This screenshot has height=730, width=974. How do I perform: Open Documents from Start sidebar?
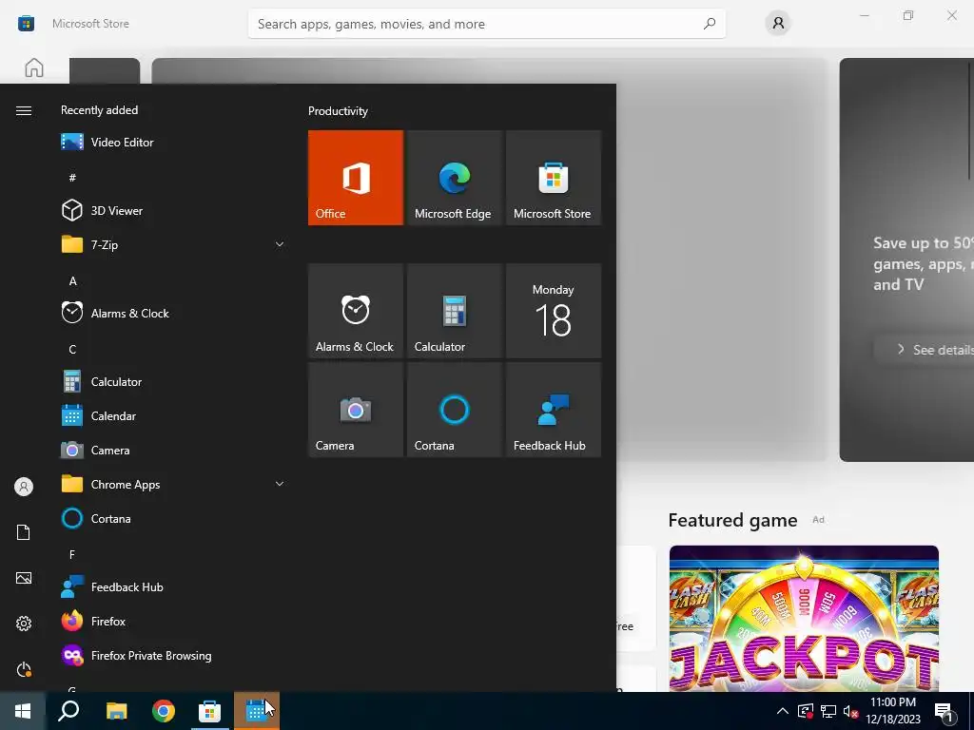click(24, 532)
